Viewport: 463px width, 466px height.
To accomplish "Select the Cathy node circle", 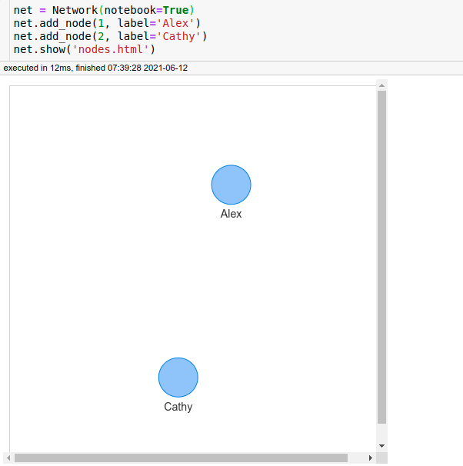I will click(178, 378).
